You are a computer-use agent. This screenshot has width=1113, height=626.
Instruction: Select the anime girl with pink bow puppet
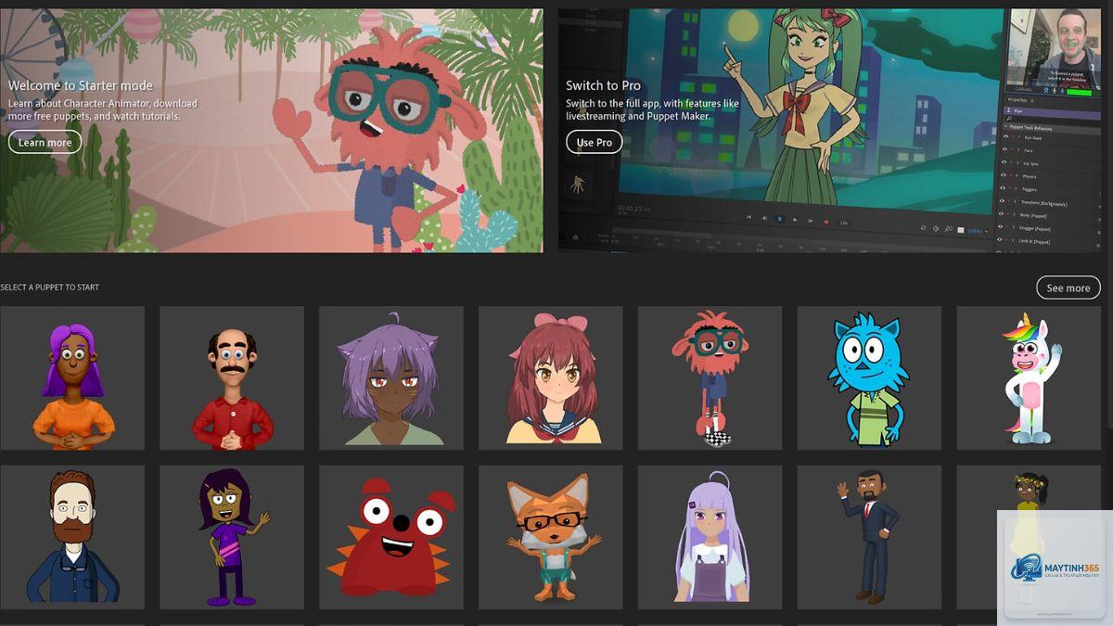point(551,378)
